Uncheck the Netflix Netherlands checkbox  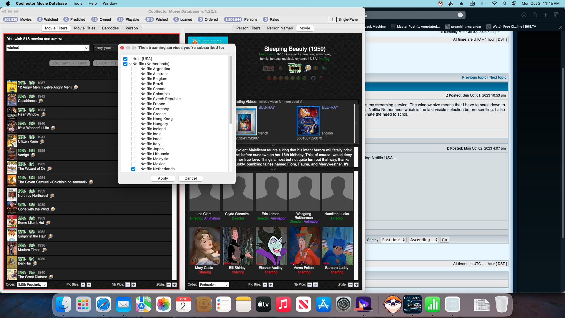[133, 169]
